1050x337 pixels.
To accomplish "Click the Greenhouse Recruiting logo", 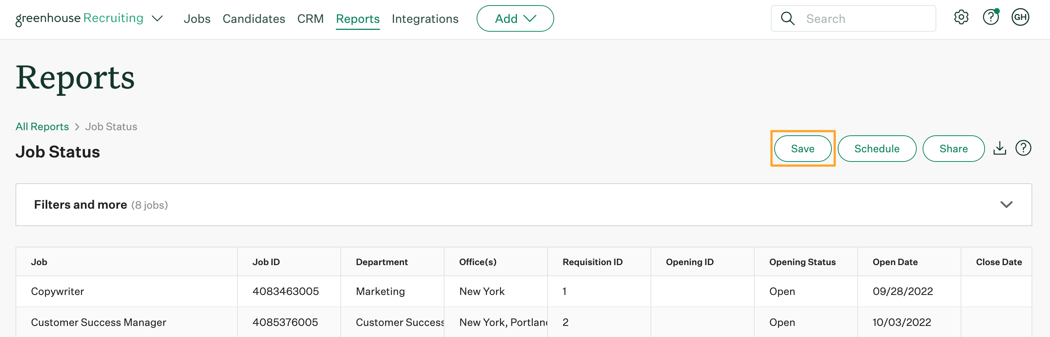I will [79, 19].
